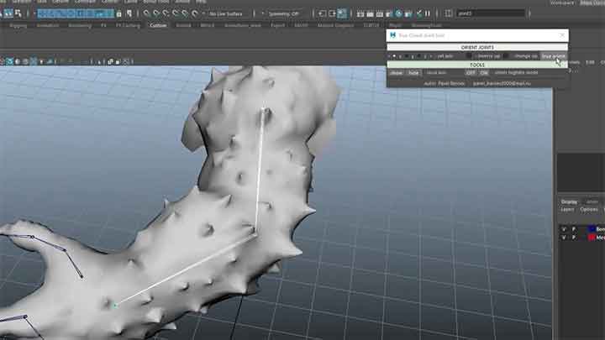Enable the reverse up checkbox
Screen dimensions: 605x340
(469, 55)
